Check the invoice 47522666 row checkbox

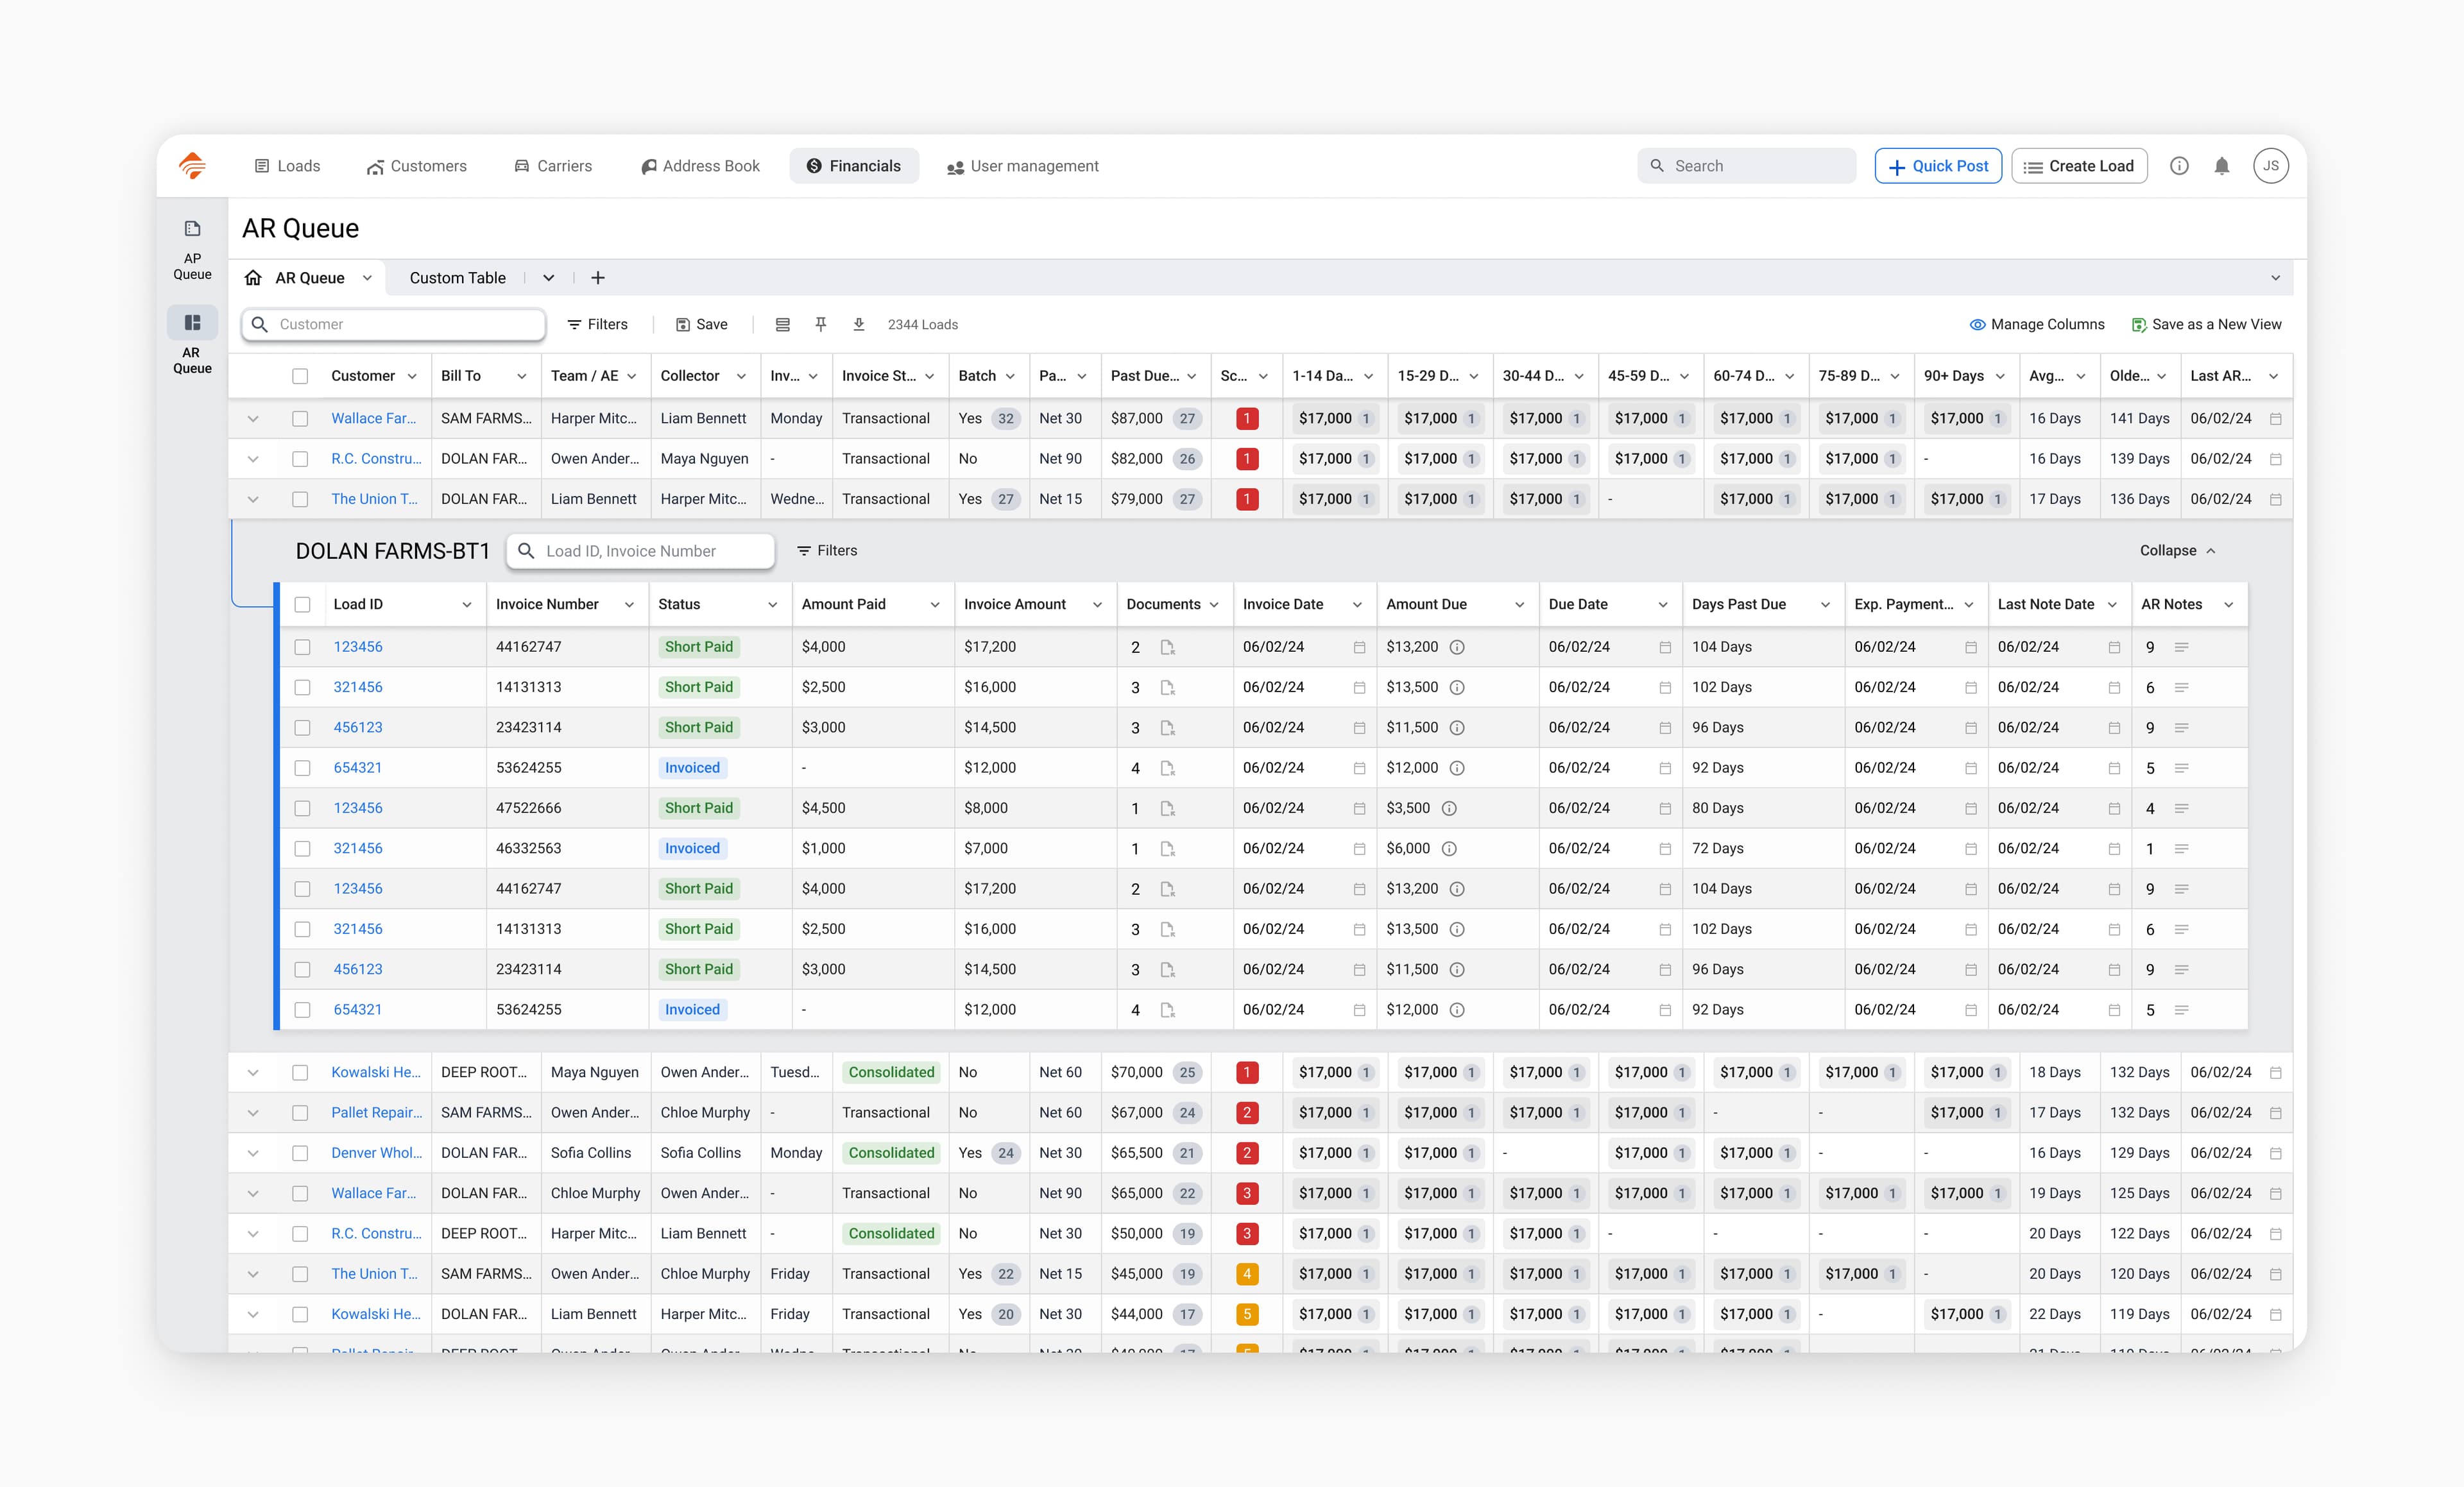(x=302, y=808)
